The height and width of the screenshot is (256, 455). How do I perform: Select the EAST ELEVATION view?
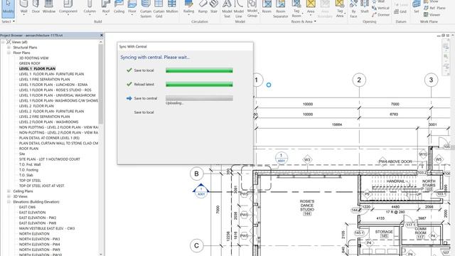tap(32, 213)
